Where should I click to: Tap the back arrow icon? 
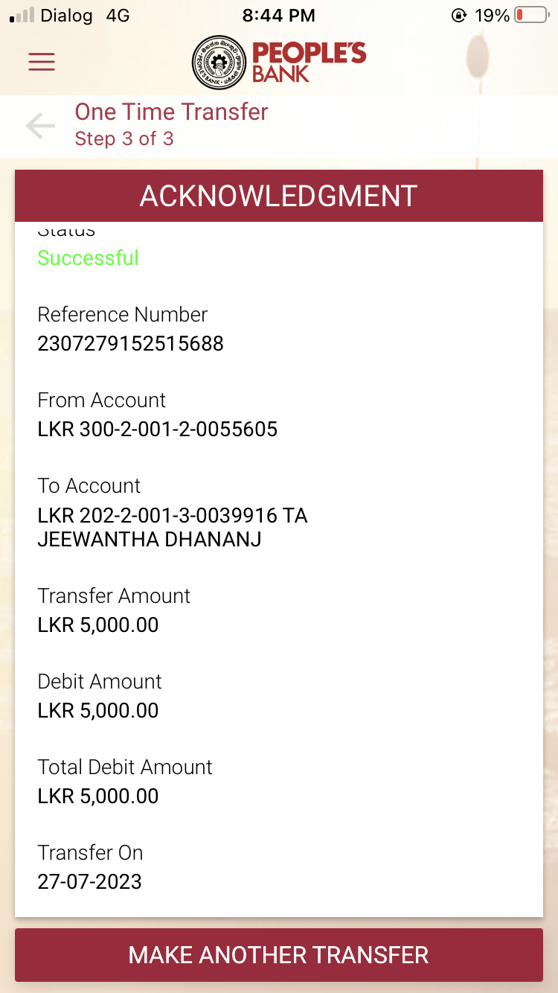click(x=40, y=126)
